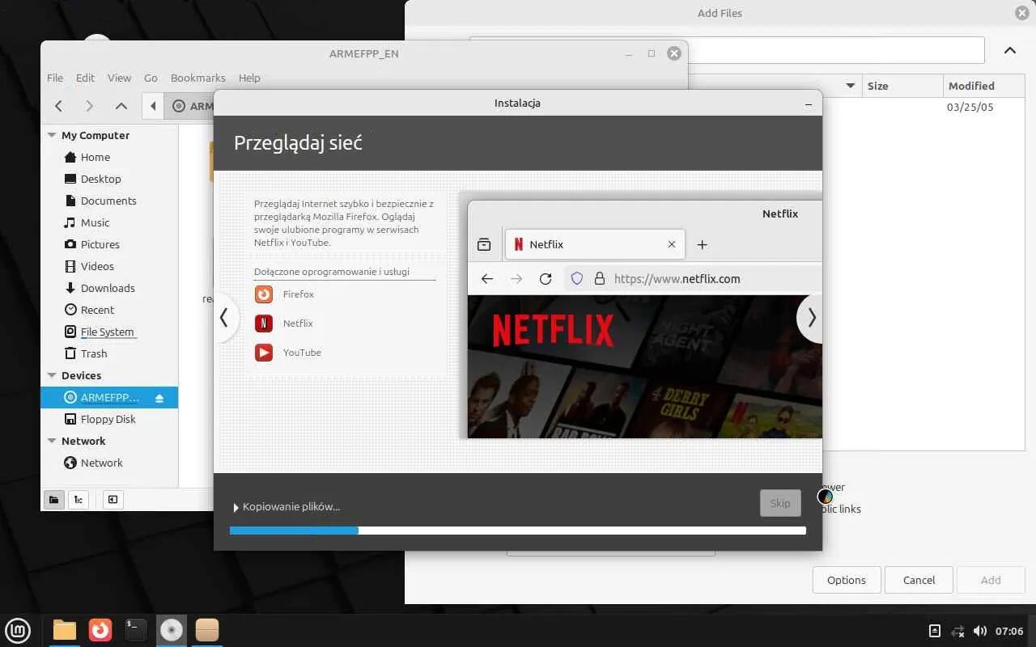Screen dimensions: 1036x647
Task: Click the Firefox icon in installer list
Action: [x=264, y=294]
